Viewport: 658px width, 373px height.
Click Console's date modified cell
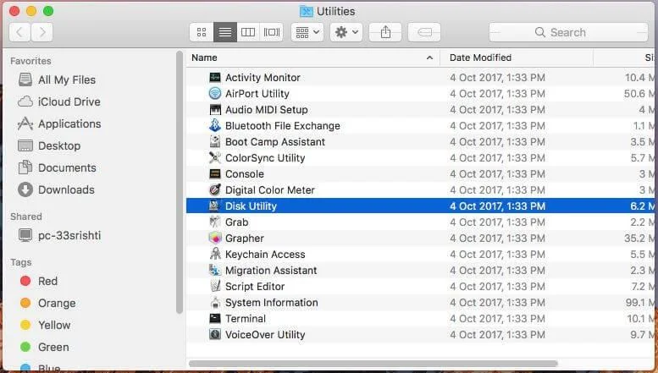pyautogui.click(x=498, y=174)
